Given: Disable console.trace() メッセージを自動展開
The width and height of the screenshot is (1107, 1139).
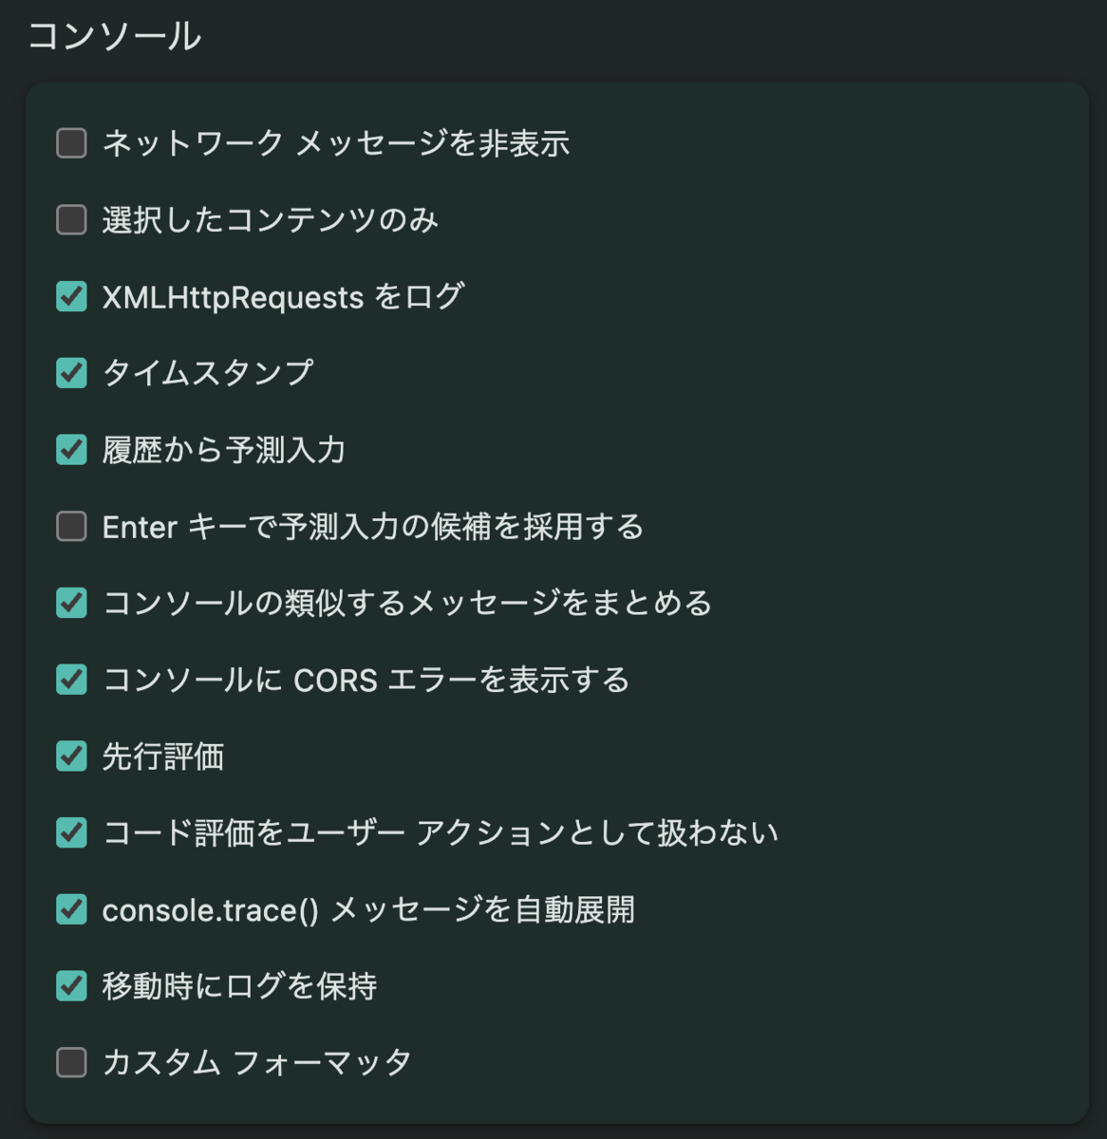Looking at the screenshot, I should point(71,909).
